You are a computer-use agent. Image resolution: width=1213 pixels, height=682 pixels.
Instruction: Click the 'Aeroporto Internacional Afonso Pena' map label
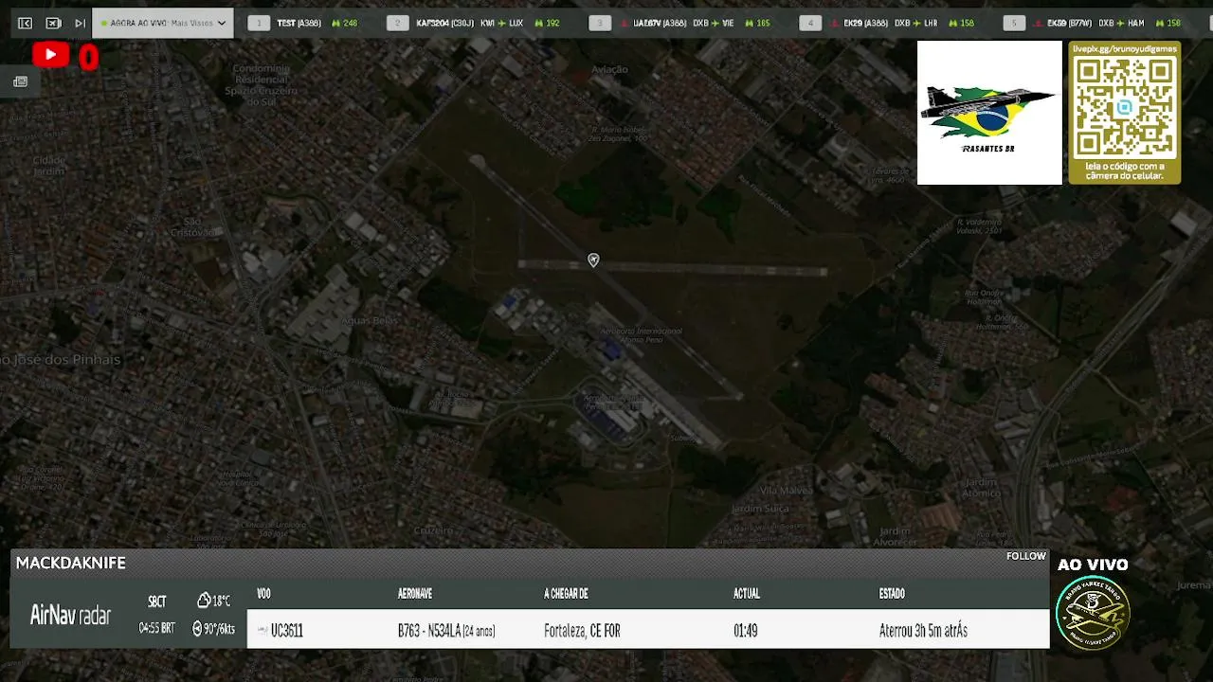[642, 335]
